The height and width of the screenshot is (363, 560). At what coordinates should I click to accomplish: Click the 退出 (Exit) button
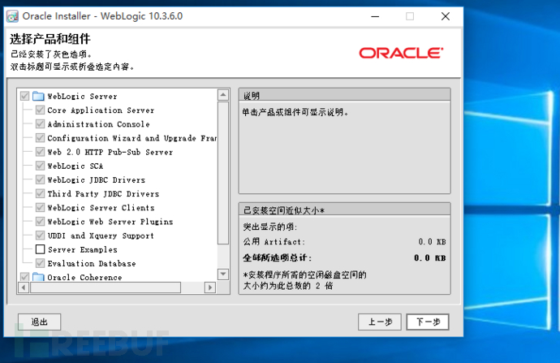pyautogui.click(x=39, y=322)
